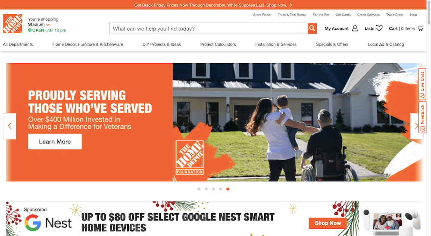This screenshot has width=431, height=236.
Task: Click The Home Depot logo
Action: point(12,24)
